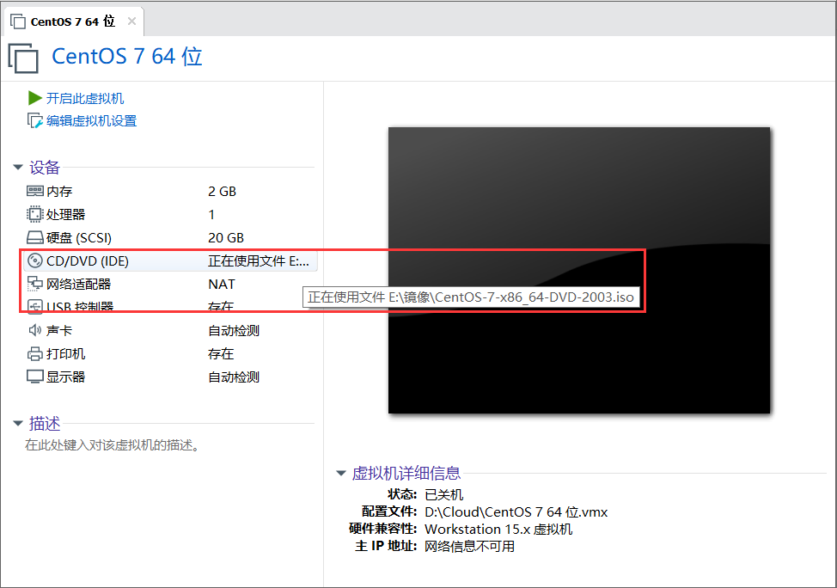This screenshot has height=588, width=837.
Task: Collapse the 虚拟机详细信息 details section
Action: tap(341, 473)
